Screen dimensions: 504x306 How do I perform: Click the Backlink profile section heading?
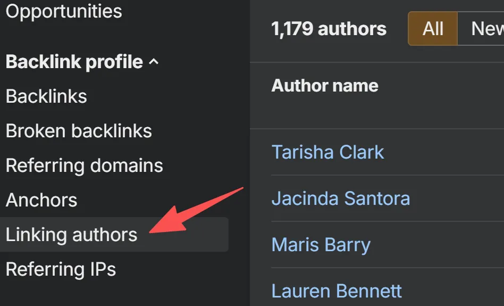pyautogui.click(x=74, y=62)
